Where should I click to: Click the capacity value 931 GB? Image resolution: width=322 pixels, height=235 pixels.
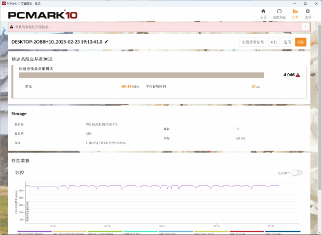240,139
